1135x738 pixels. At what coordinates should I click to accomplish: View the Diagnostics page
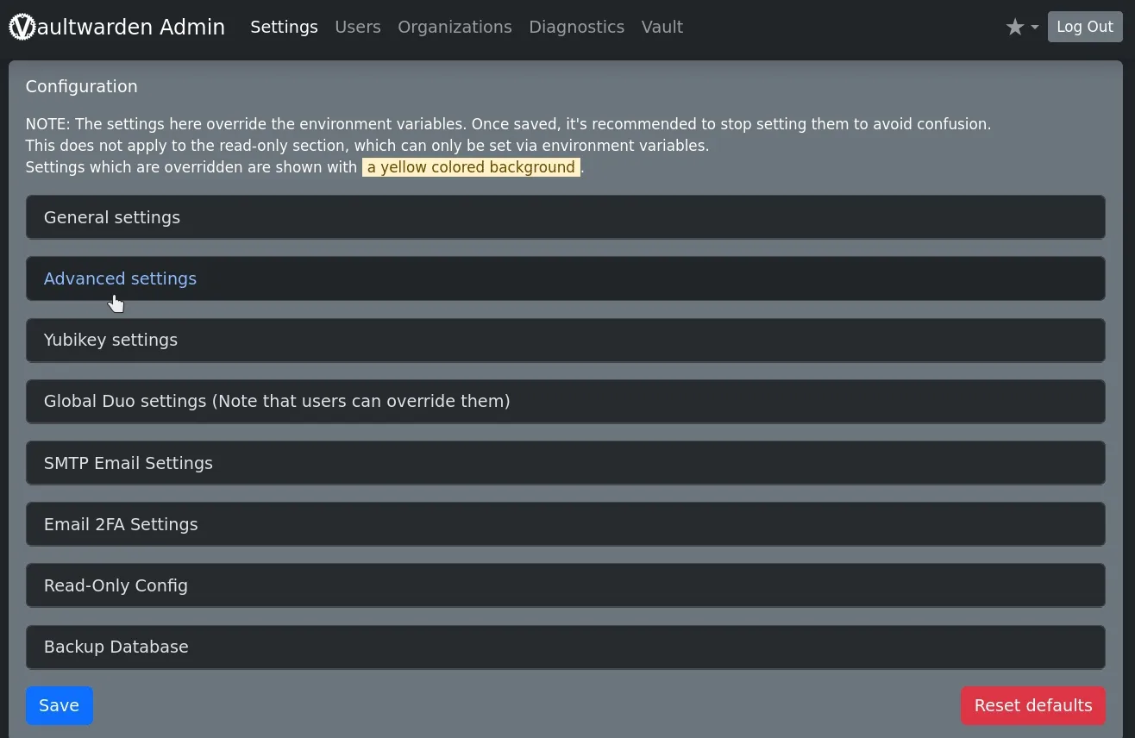(576, 27)
